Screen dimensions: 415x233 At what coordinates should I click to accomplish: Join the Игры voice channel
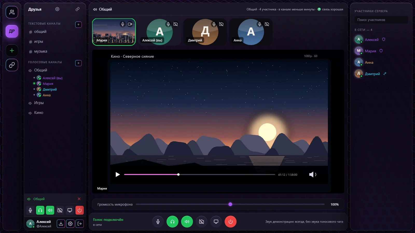(55, 103)
